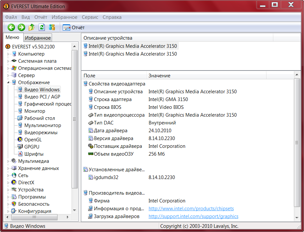Expand the Мультимедиа tree node
The image size is (304, 232).
tap(8, 161)
